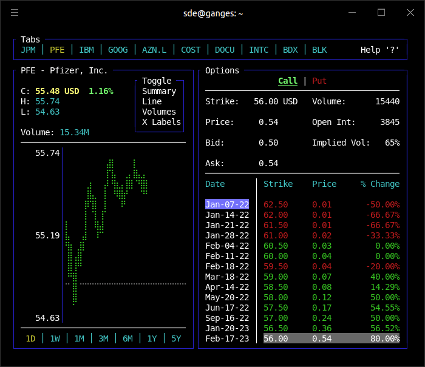Select the 62.00 strike row
This screenshot has height=367, width=425.
[331, 215]
